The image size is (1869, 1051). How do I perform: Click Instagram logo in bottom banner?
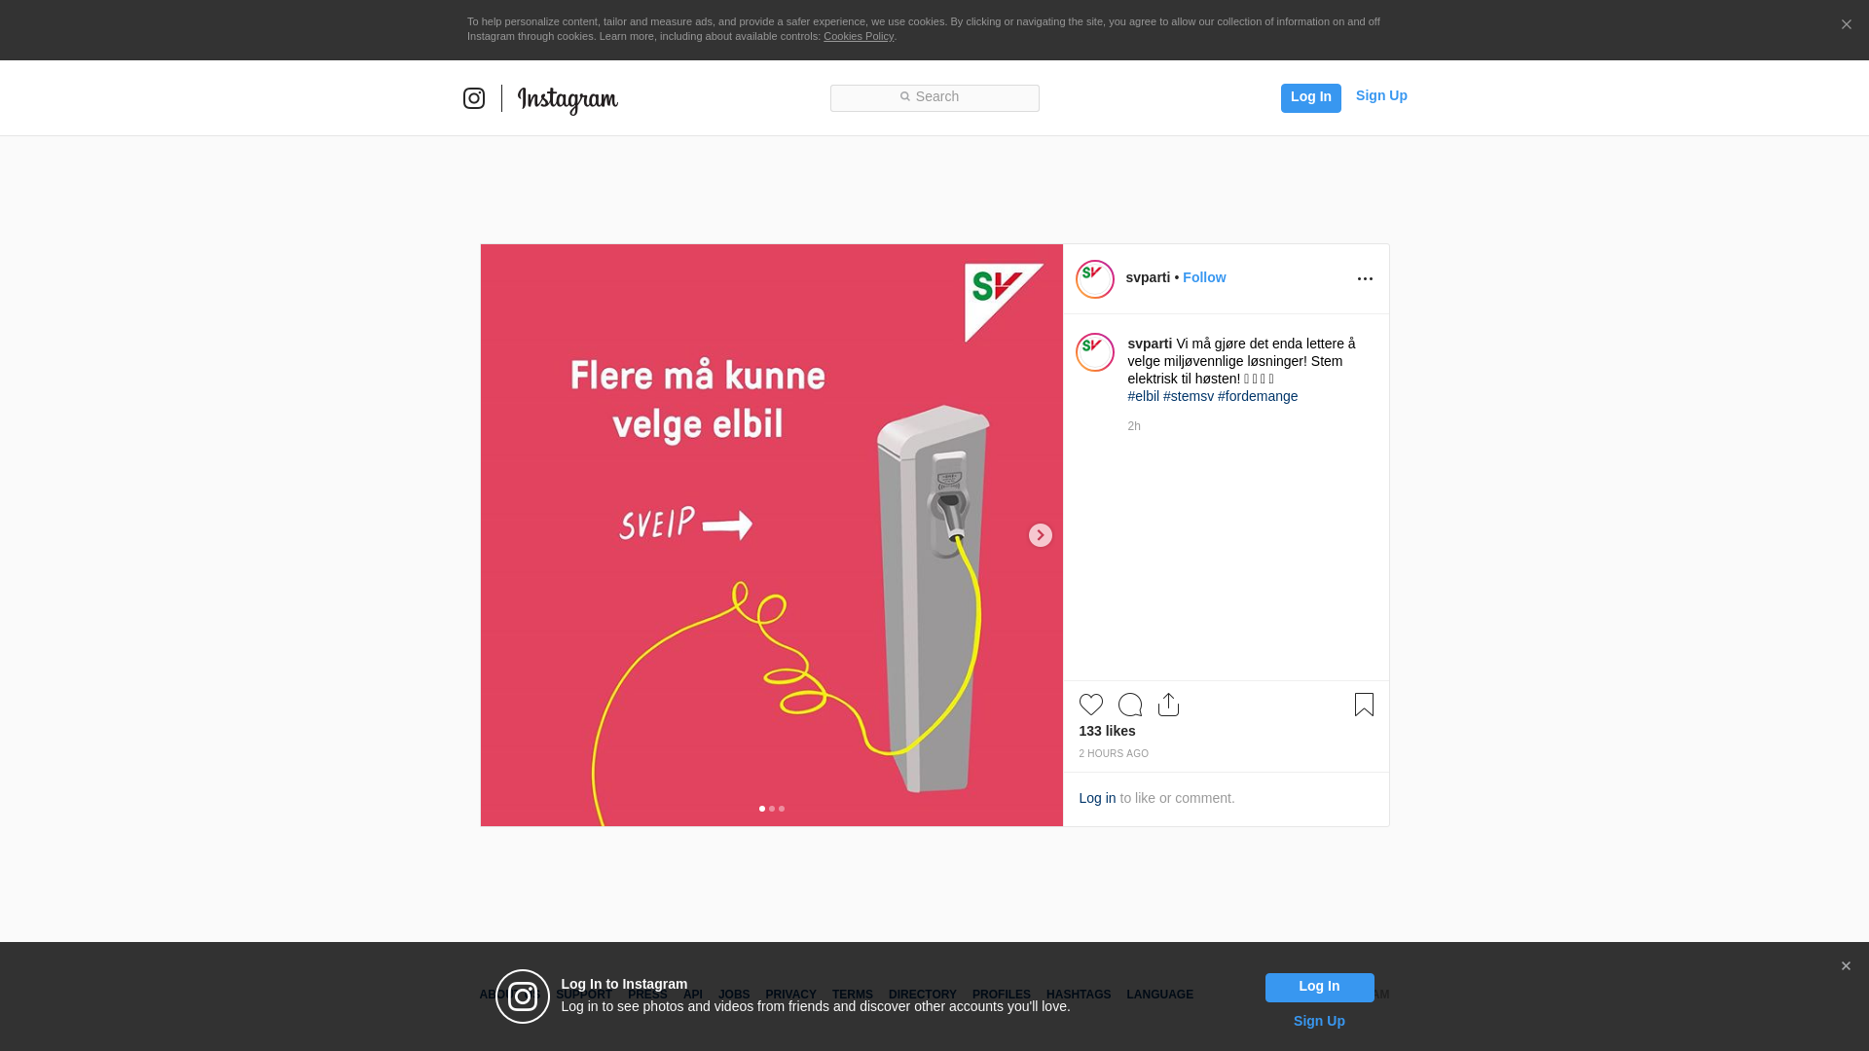(523, 997)
